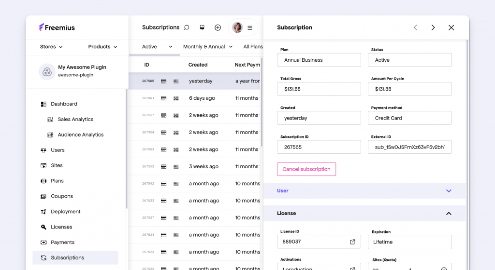Click the search icon next to Subscriptions

[187, 27]
